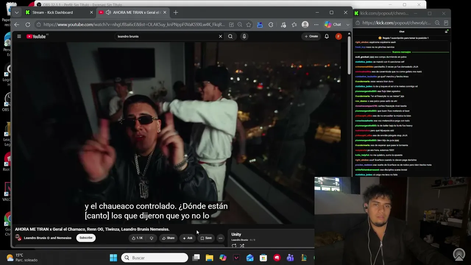Open the Leandro Brunis channel avatar
471x265 pixels.
tap(18, 238)
